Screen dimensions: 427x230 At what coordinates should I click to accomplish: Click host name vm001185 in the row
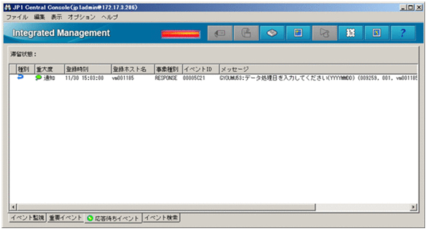pyautogui.click(x=123, y=78)
